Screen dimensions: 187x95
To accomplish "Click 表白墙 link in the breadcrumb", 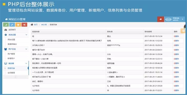I will coord(44,25).
